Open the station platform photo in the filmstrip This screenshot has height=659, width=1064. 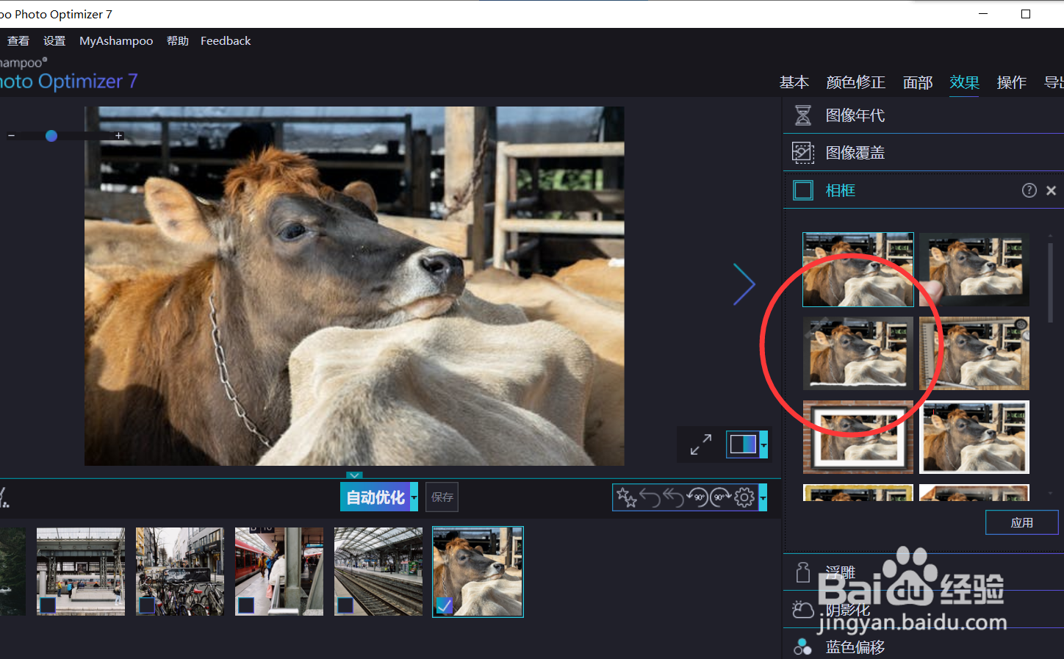coord(81,572)
